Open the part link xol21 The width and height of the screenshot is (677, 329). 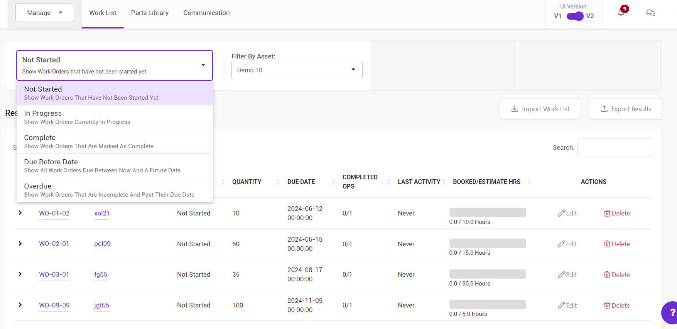102,213
